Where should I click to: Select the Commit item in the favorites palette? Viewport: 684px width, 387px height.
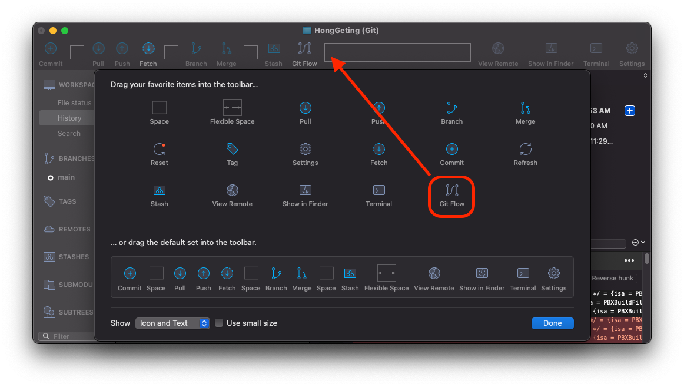click(x=451, y=154)
